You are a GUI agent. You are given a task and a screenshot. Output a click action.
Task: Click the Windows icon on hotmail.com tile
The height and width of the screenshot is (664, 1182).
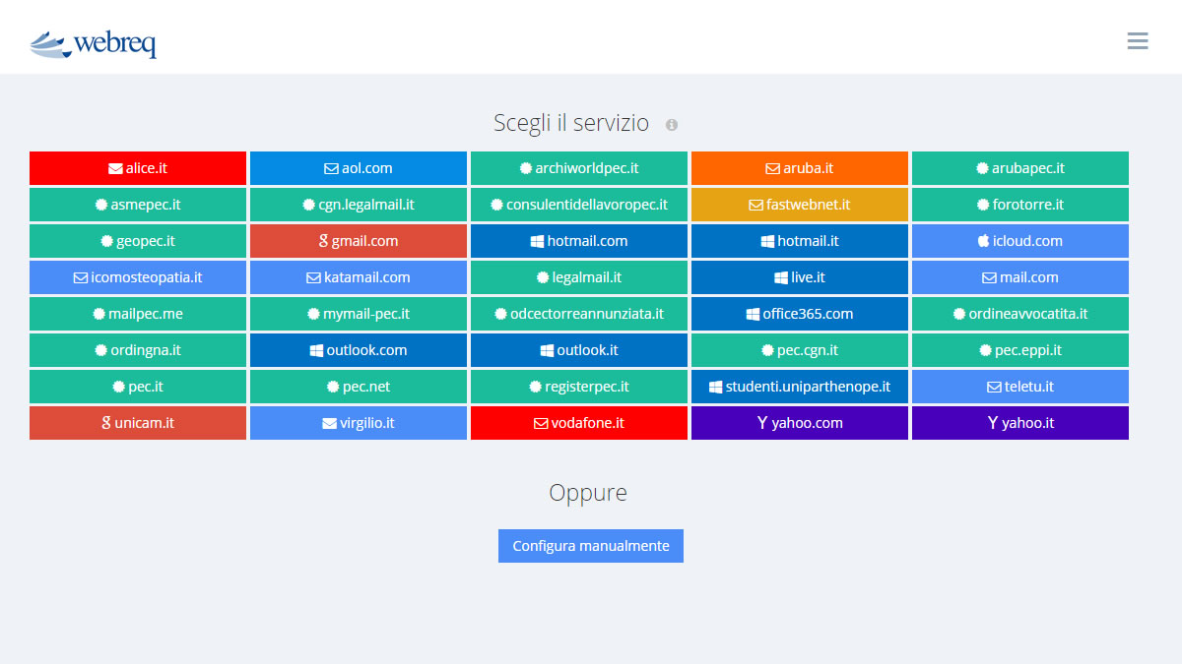537,241
